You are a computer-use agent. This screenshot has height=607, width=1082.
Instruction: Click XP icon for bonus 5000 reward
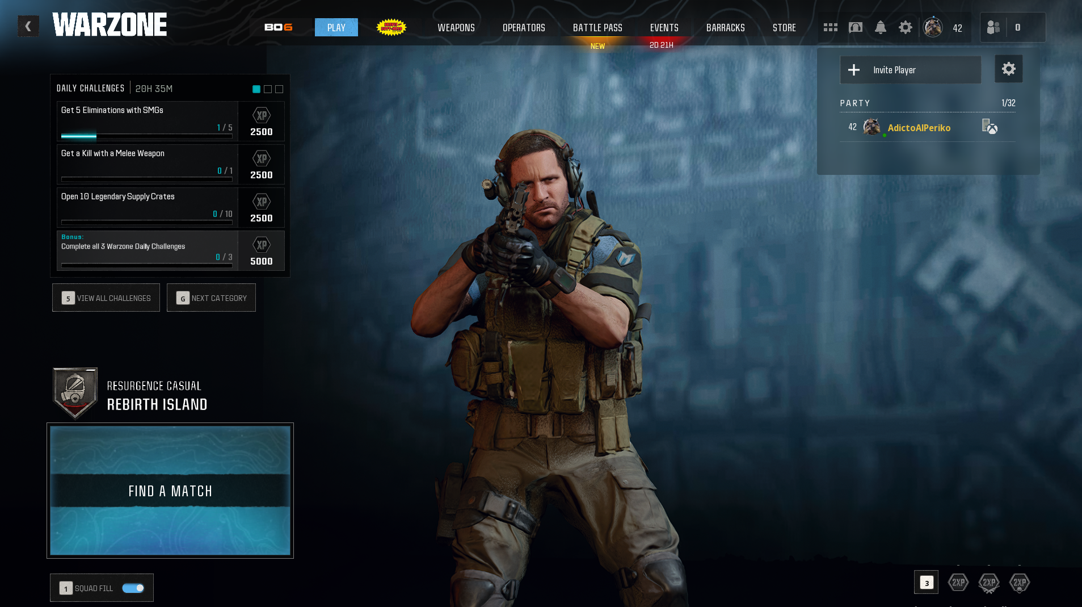point(262,245)
